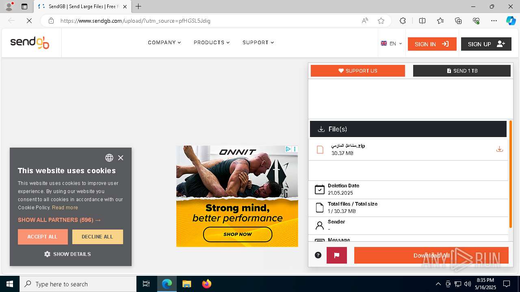
Task: Open Browser essentials heart icon
Action: [x=476, y=21]
